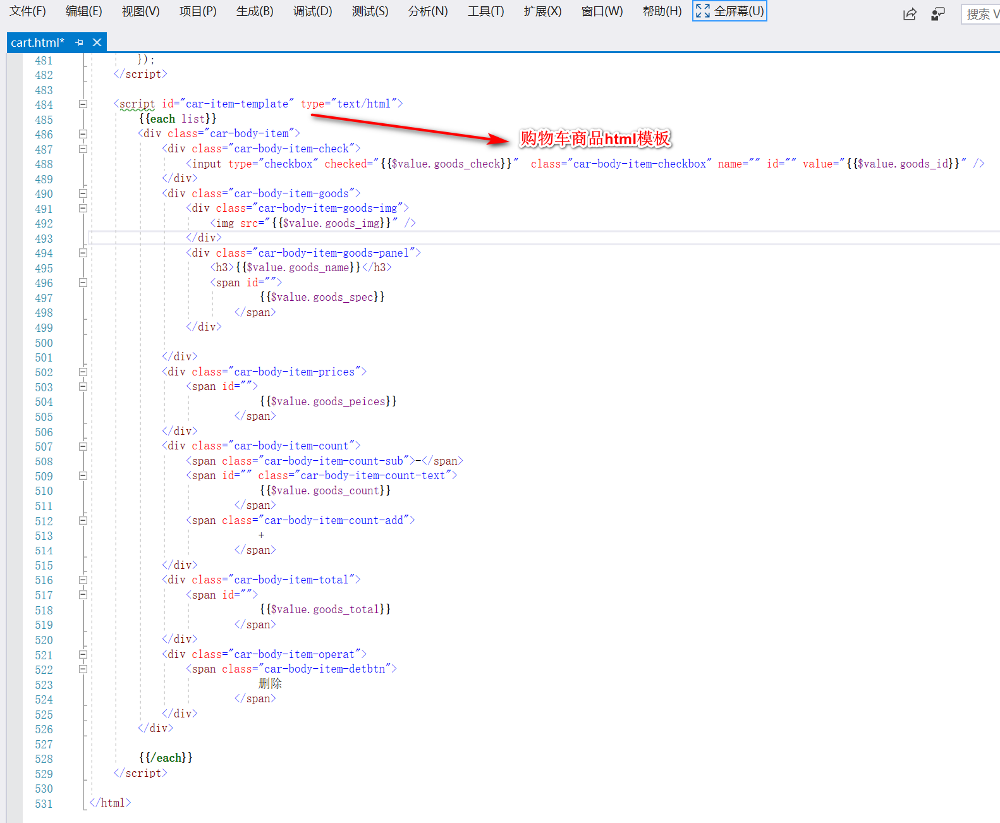This screenshot has width=1000, height=823.
Task: Collapse the span block at line 517
Action: pos(83,595)
